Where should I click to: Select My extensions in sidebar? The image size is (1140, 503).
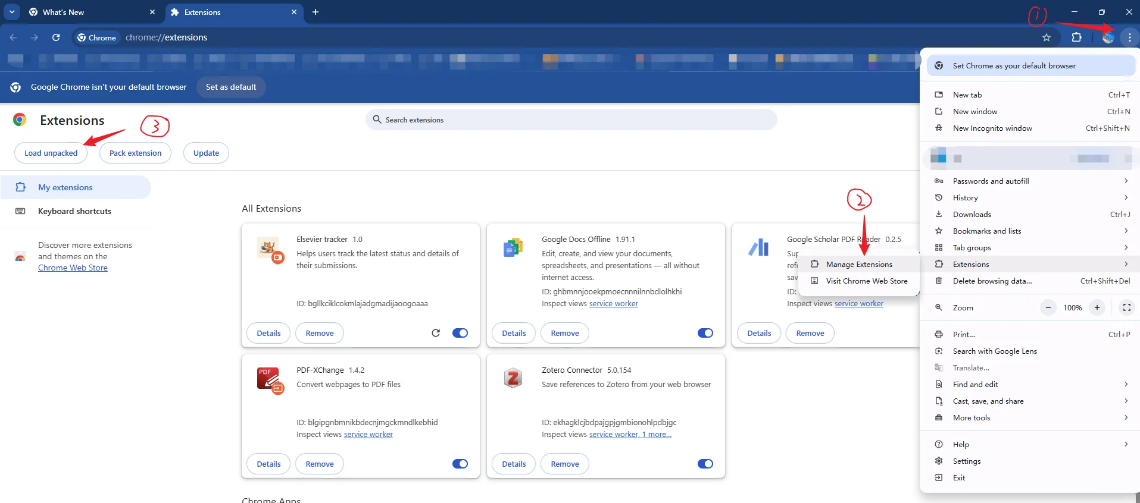(x=76, y=187)
